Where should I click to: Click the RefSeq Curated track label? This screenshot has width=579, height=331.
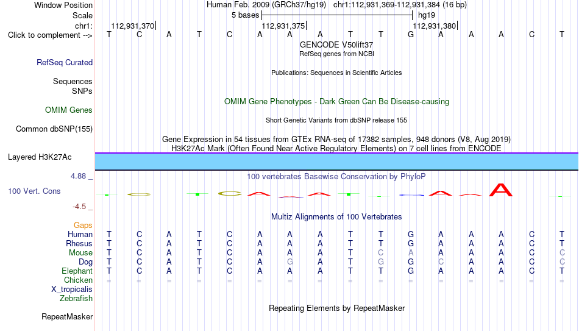point(65,62)
